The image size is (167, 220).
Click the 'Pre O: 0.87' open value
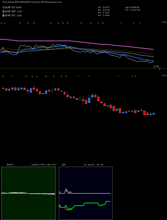(104, 7)
